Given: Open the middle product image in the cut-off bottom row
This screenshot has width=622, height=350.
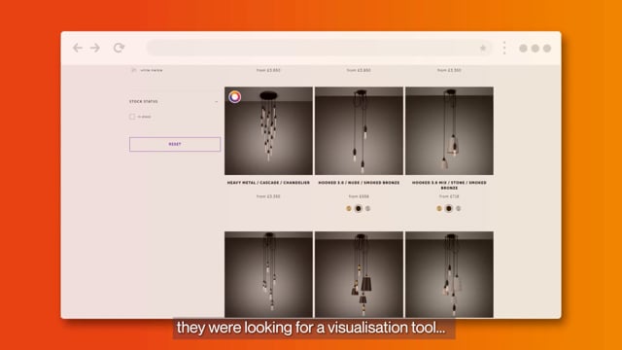Looking at the screenshot, I should 359,274.
